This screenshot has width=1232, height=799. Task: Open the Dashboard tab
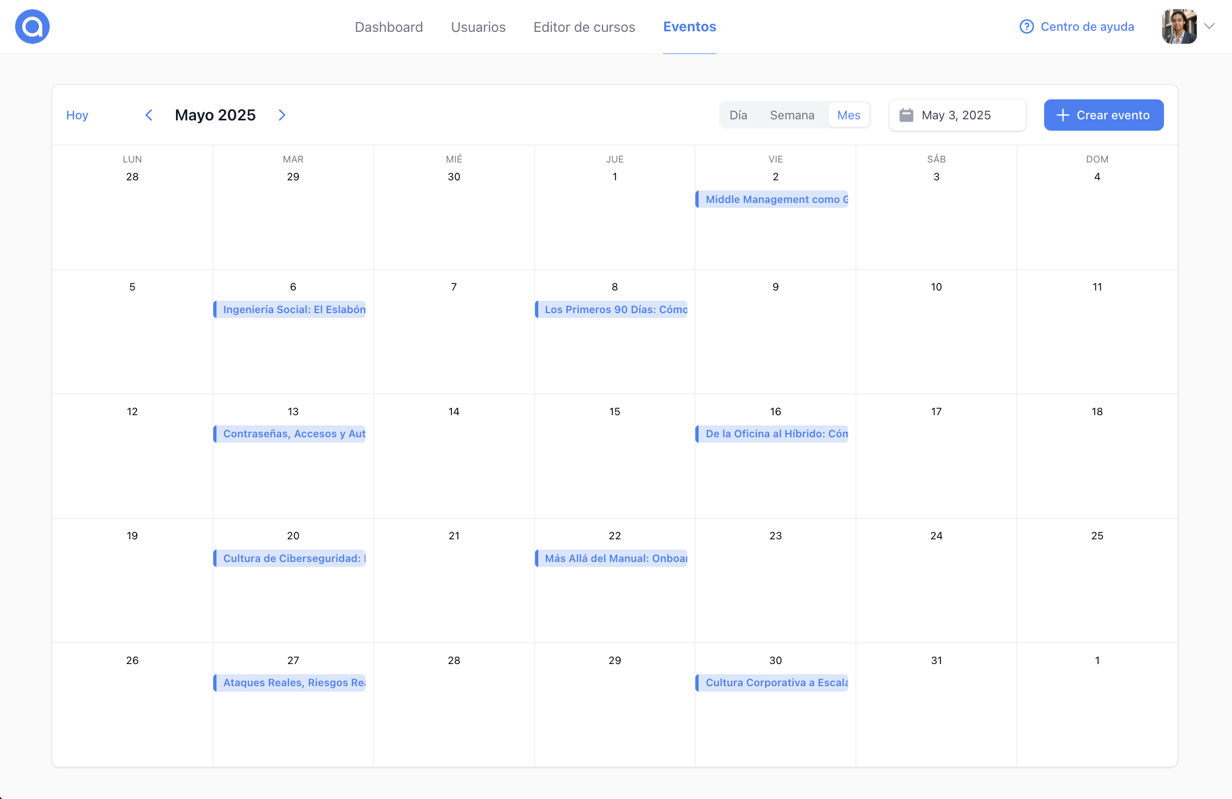coord(389,27)
